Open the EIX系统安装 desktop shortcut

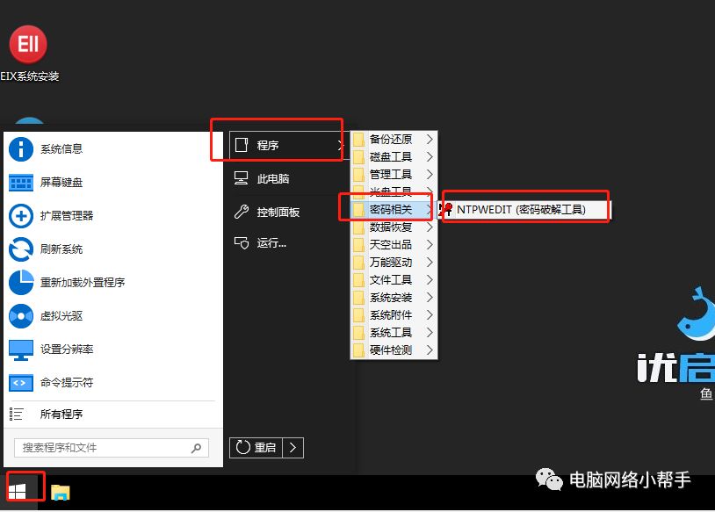[x=28, y=44]
